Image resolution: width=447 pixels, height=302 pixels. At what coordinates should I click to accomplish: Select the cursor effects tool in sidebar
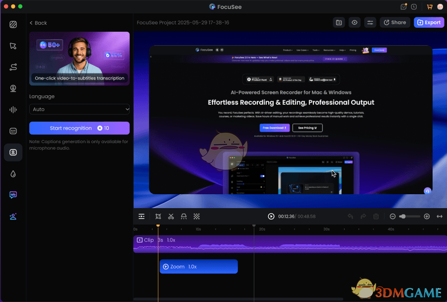tap(13, 46)
